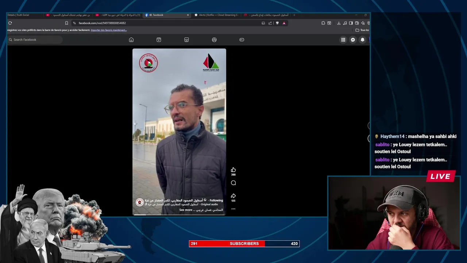The image size is (467, 263).
Task: Click 'Importer des favoris maintenant' link
Action: 109,30
